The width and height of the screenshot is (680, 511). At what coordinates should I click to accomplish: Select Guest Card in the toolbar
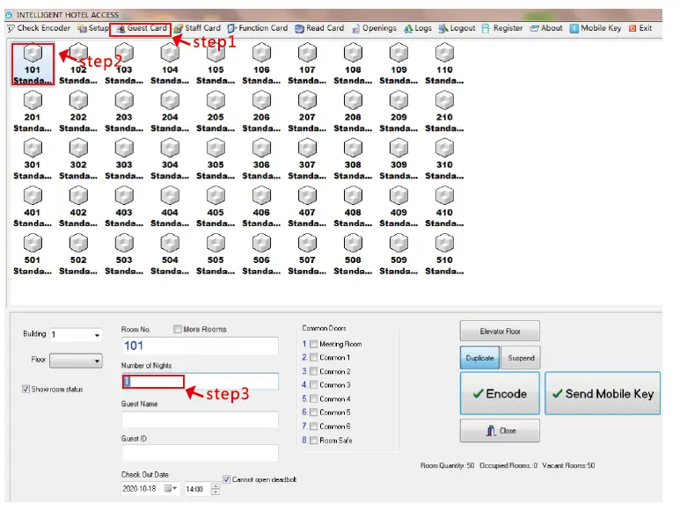[x=141, y=28]
